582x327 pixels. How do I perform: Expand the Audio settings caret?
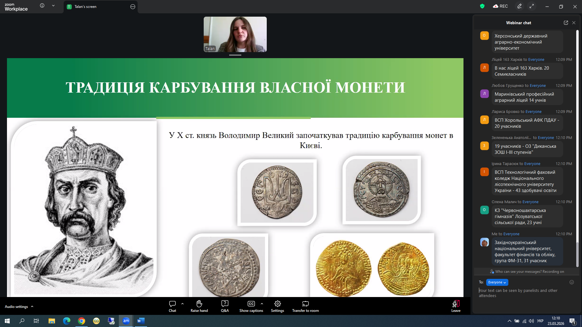[32, 307]
